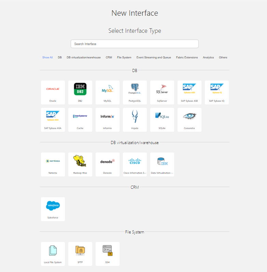This screenshot has width=267, height=272.
Task: Show the Analytics interface category
Action: pos(208,58)
